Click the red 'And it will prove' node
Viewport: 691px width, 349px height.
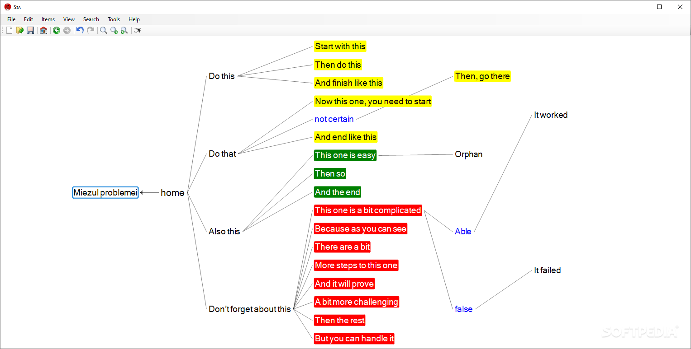click(x=344, y=284)
